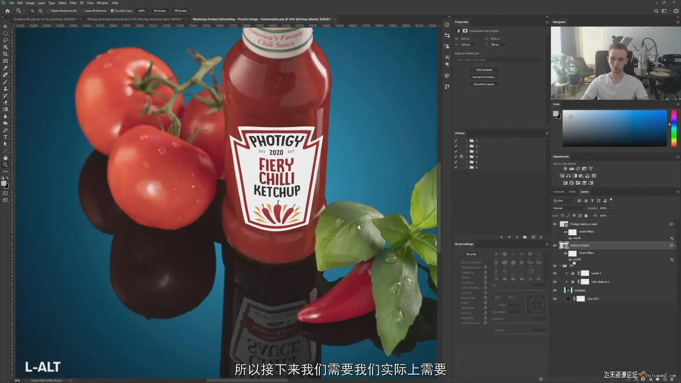Add a Levels adjustment from Adjustments panel
681x383 pixels.
[x=571, y=169]
